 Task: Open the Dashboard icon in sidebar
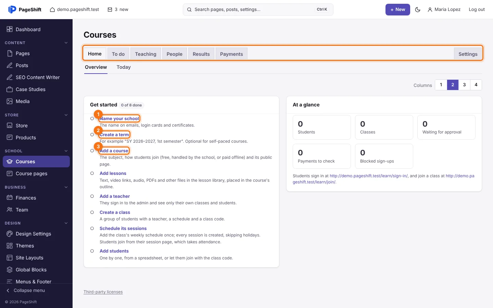point(10,29)
